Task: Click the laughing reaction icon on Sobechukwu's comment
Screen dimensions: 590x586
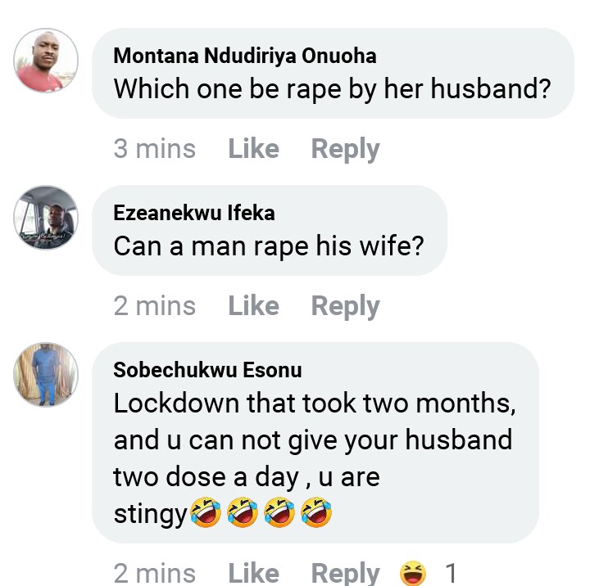Action: 413,574
